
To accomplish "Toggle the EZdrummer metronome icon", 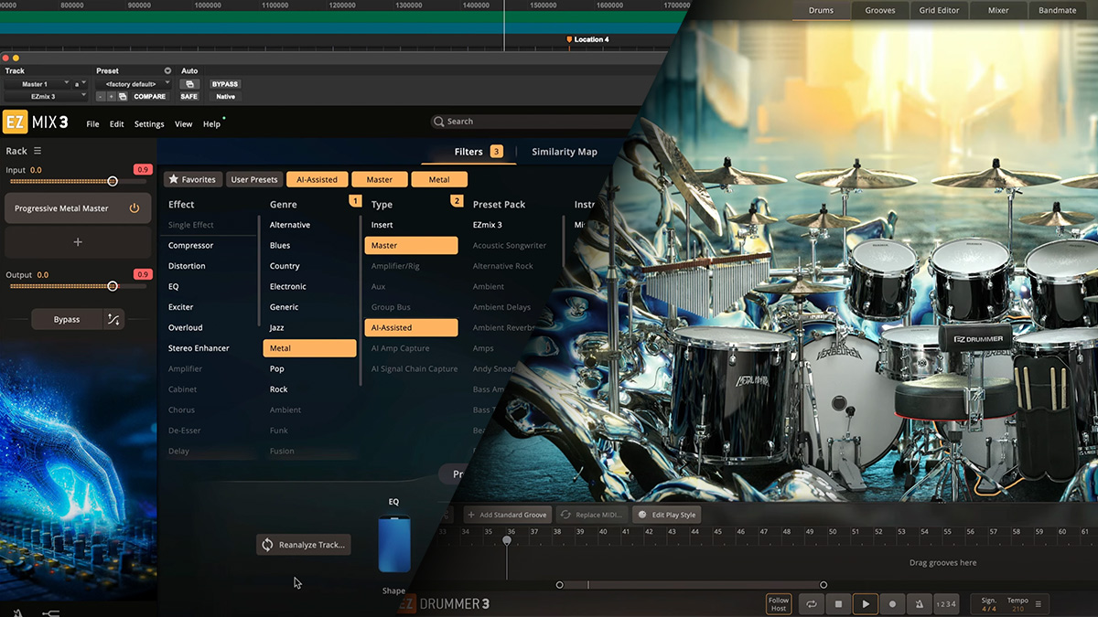I will [x=920, y=604].
